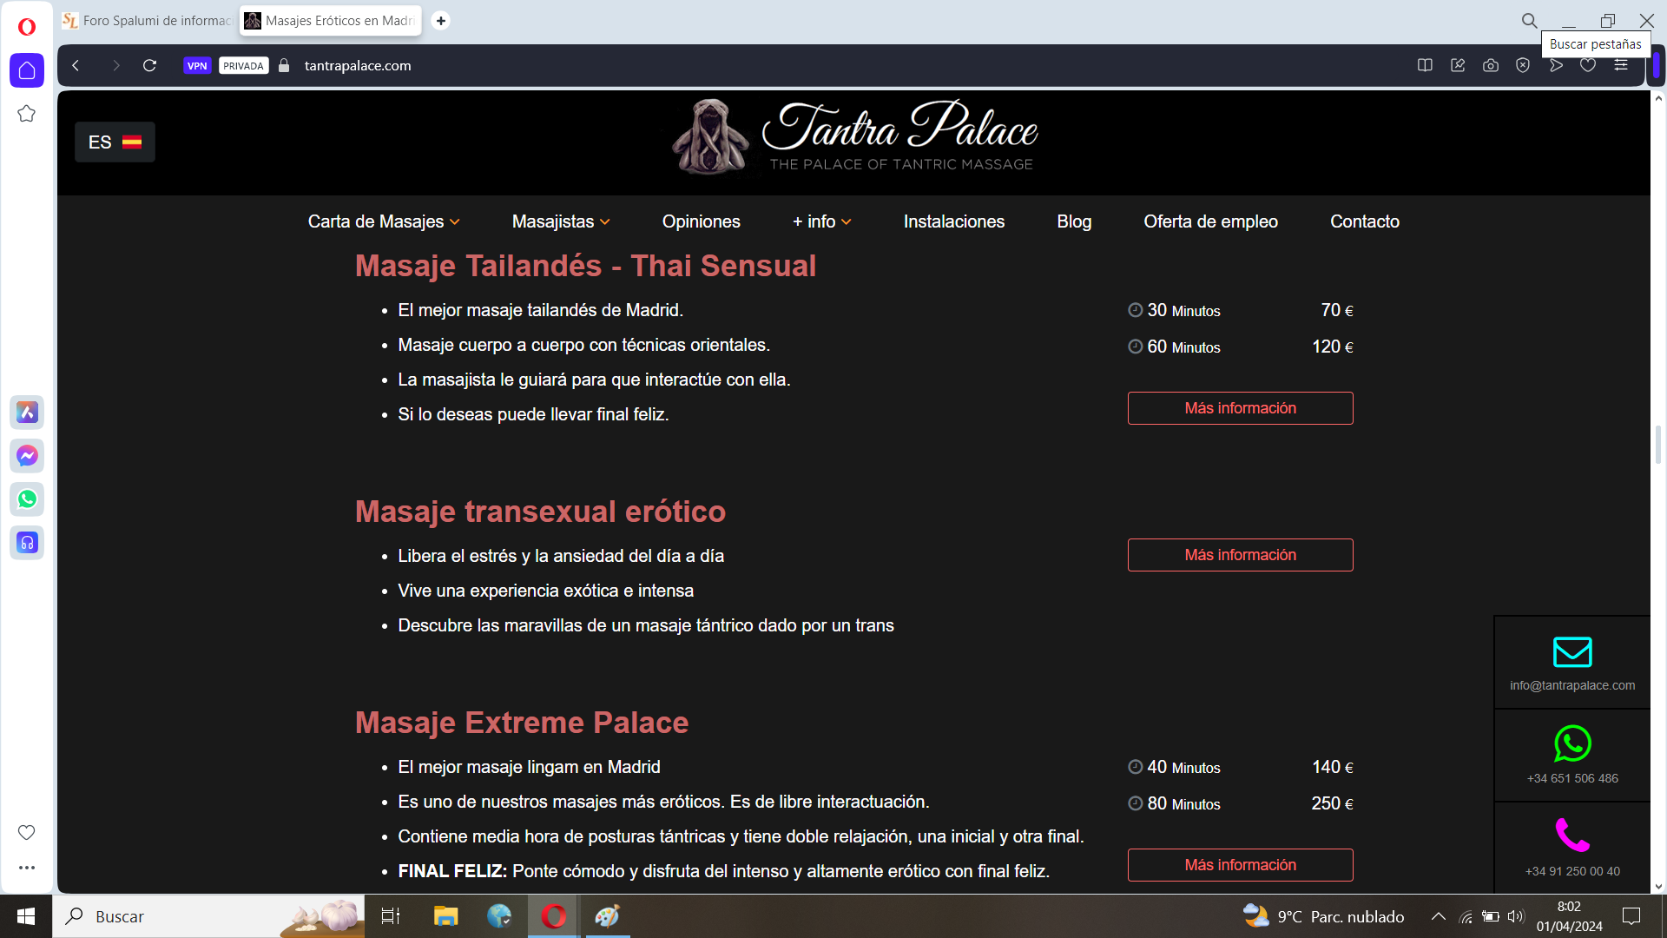The height and width of the screenshot is (938, 1667).
Task: Open the Contacto page
Action: tap(1365, 221)
